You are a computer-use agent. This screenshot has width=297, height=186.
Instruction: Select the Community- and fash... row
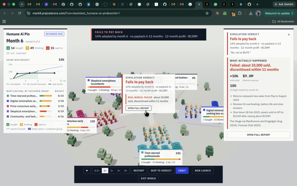tap(35, 116)
